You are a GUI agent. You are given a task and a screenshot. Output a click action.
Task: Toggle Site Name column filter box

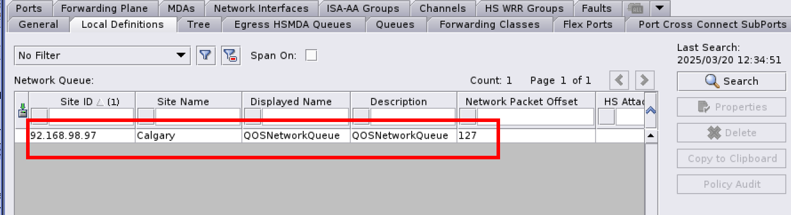point(146,116)
